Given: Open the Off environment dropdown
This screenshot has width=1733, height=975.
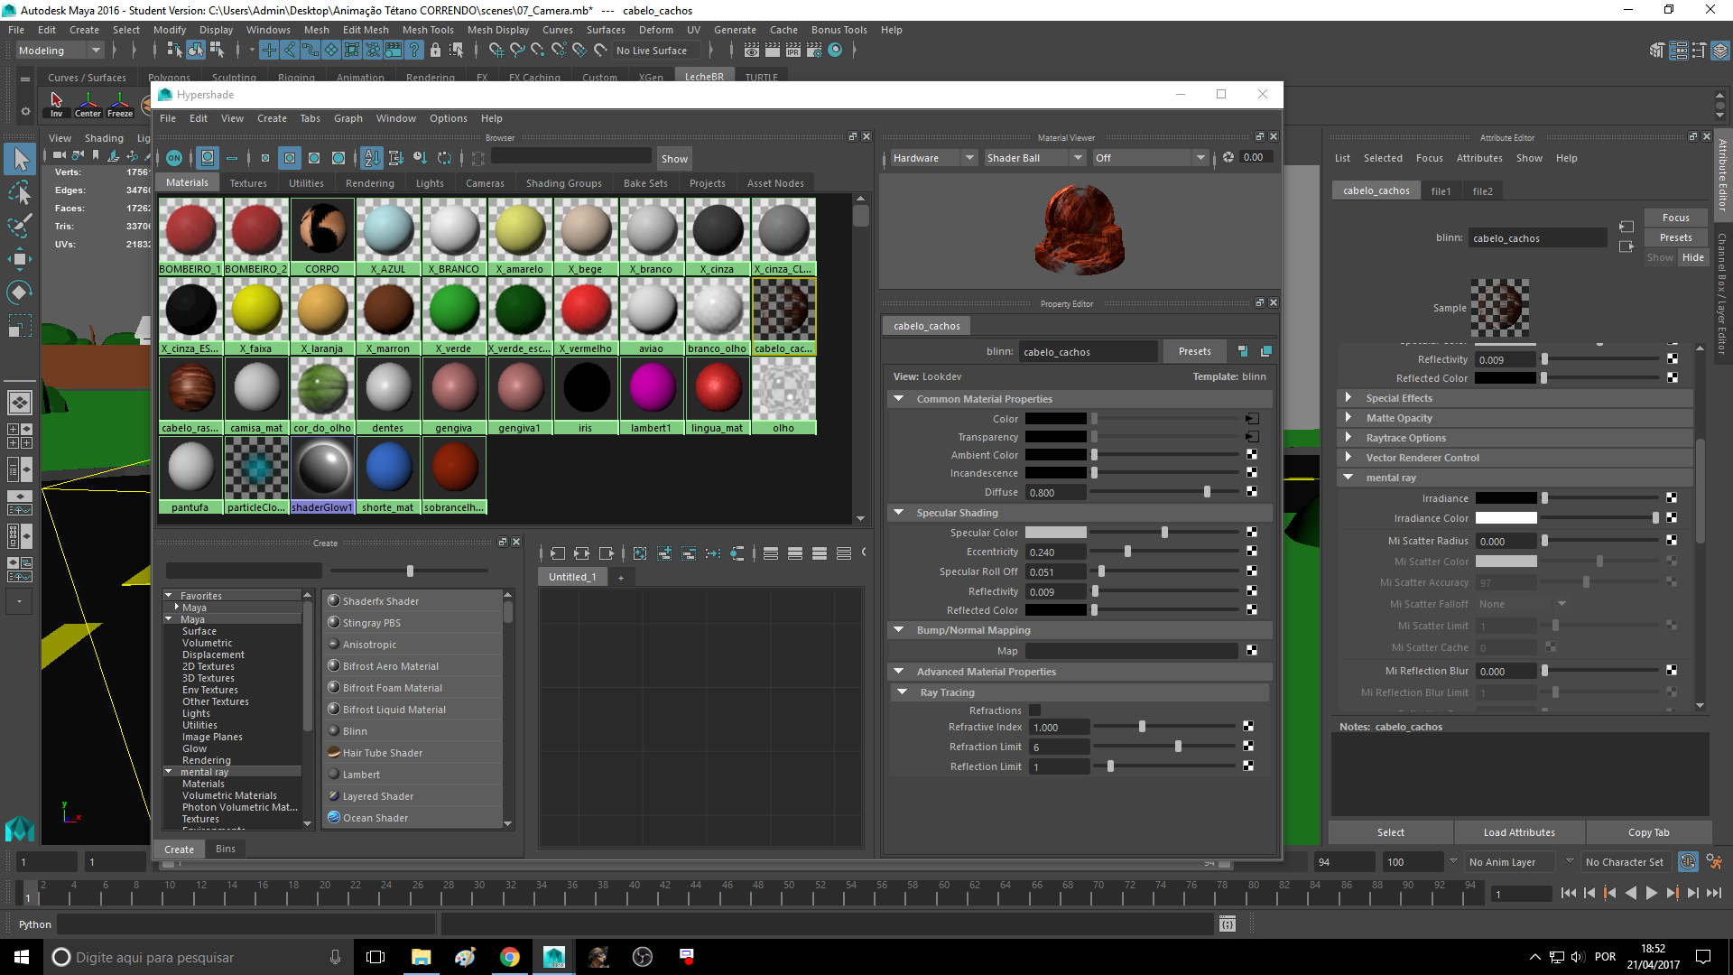Looking at the screenshot, I should click(x=1150, y=158).
